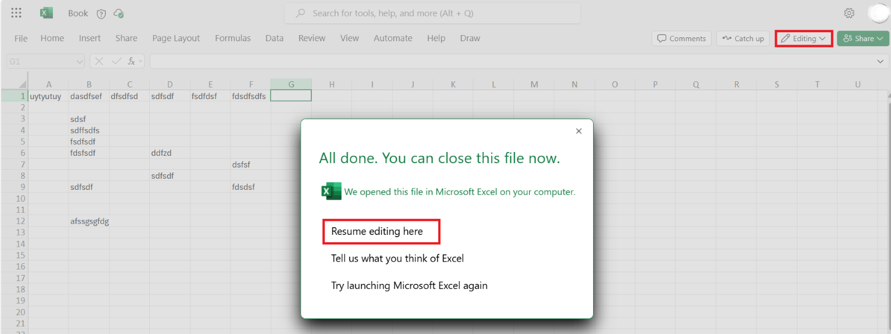Switch to the Home tab
This screenshot has height=334, width=891.
52,38
